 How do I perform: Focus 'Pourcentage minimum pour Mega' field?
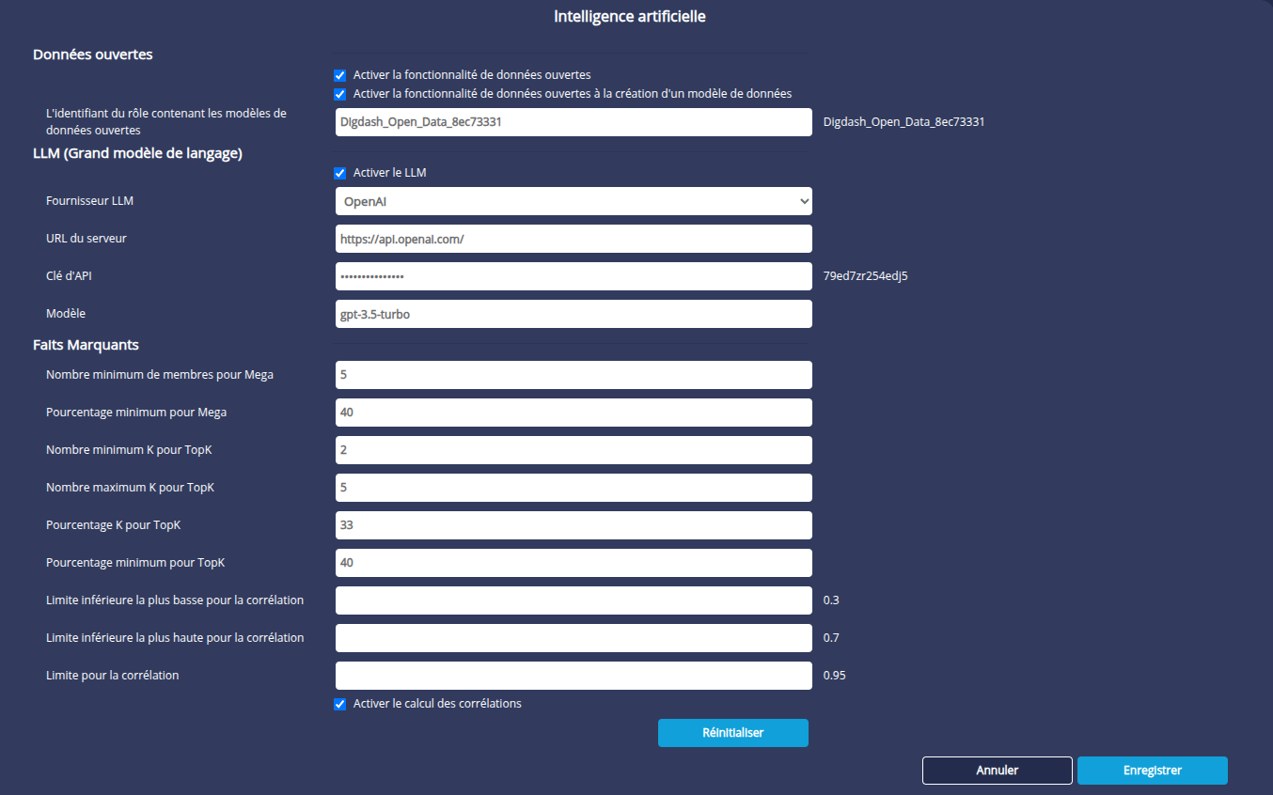(574, 413)
